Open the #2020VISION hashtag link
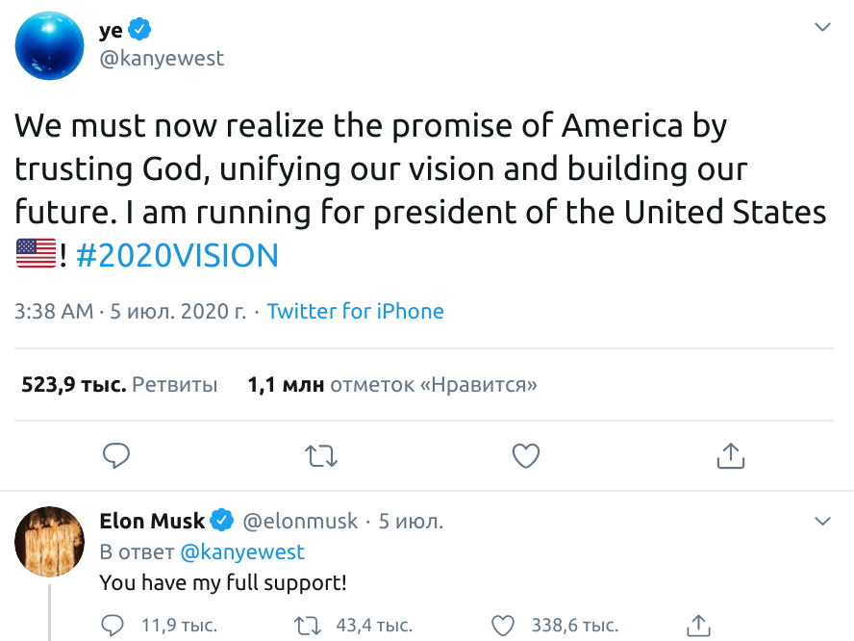The width and height of the screenshot is (854, 641). click(x=176, y=255)
